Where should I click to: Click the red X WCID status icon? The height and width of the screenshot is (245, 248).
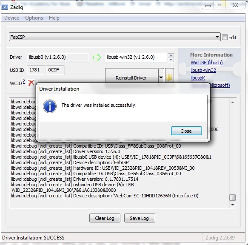(31, 83)
